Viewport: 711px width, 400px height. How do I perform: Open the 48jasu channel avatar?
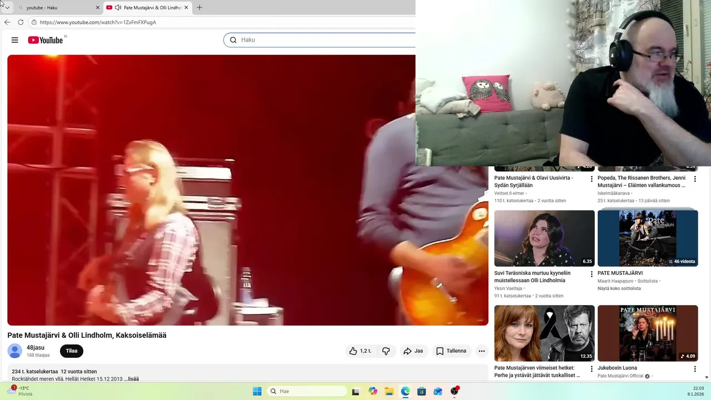[15, 351]
